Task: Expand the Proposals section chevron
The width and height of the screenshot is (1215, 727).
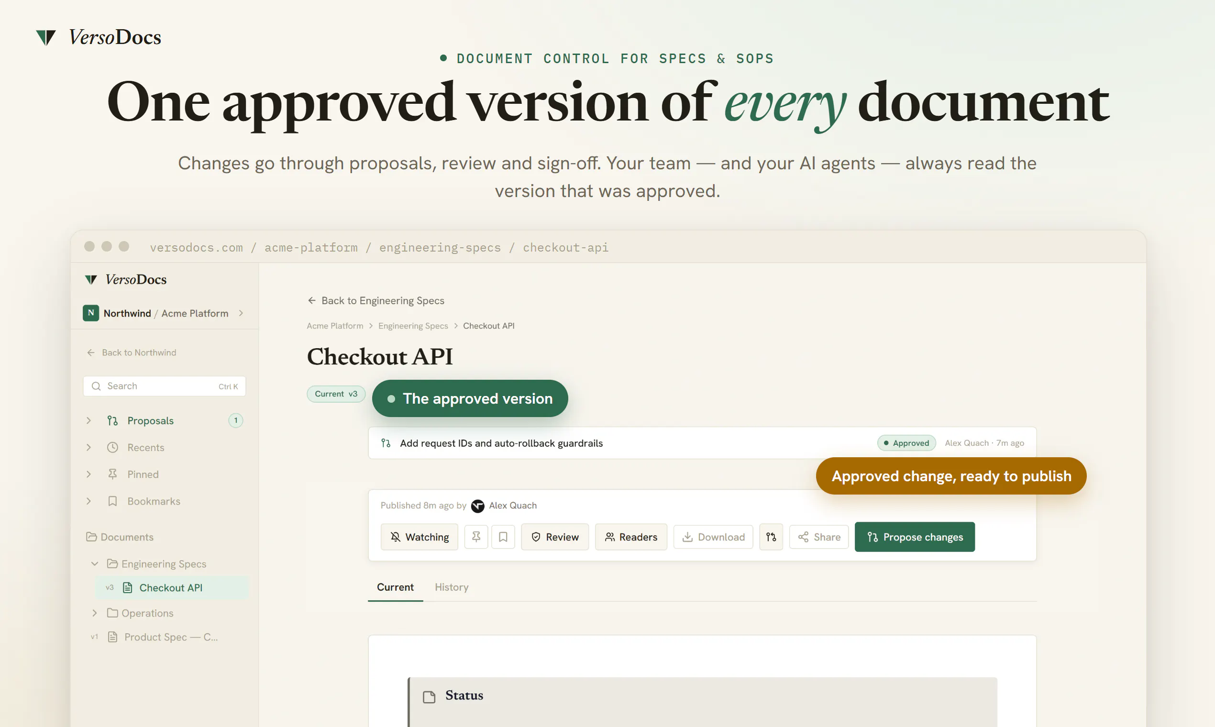Action: coord(88,420)
